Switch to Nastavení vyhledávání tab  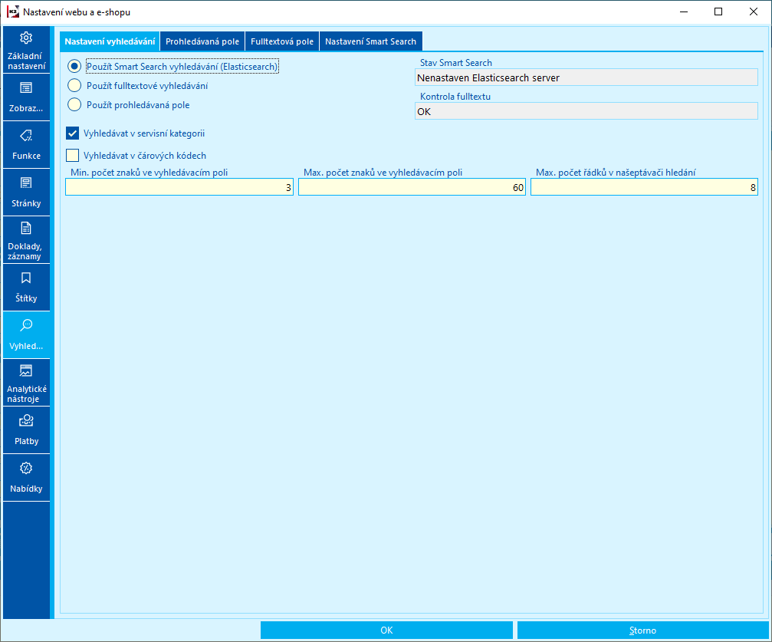(110, 41)
